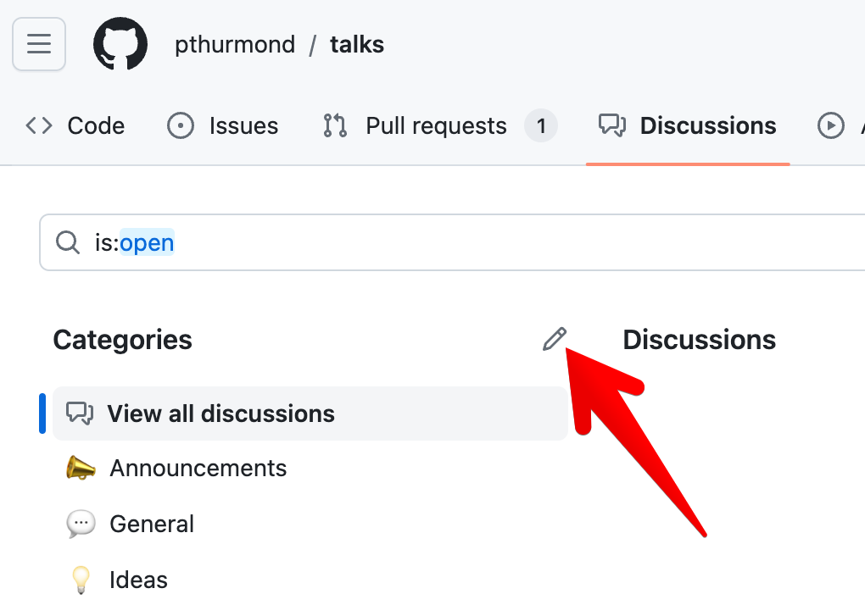Click the Pull requests branch icon
This screenshot has width=865, height=605.
tap(334, 125)
